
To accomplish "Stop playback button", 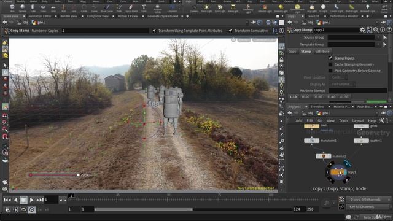I will tap(23, 200).
